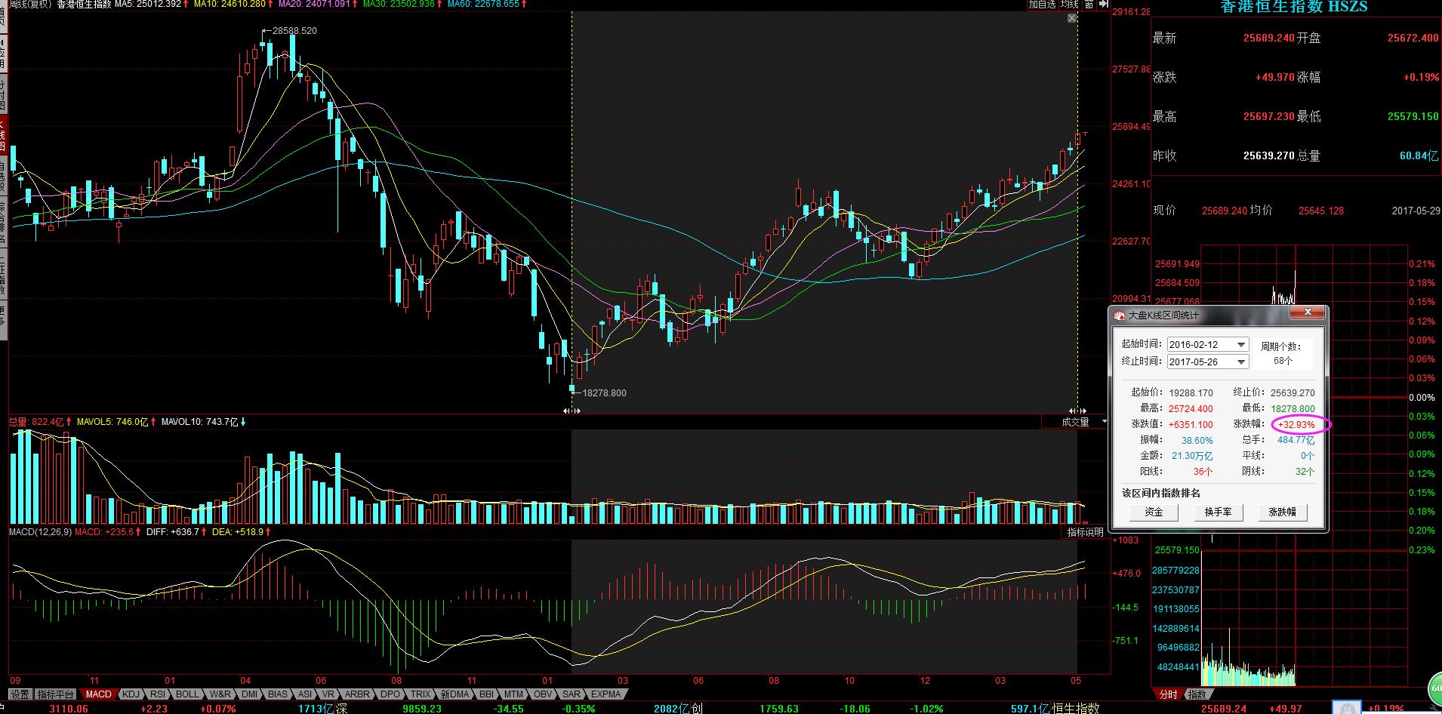Click the 资金 ranking button
The image size is (1442, 714).
point(1154,512)
